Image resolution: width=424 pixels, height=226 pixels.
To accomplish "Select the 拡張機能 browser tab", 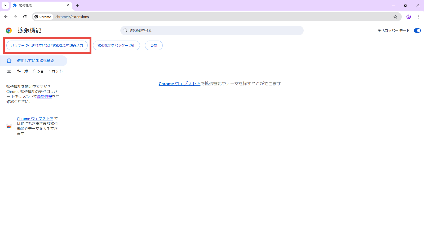I will click(x=41, y=5).
